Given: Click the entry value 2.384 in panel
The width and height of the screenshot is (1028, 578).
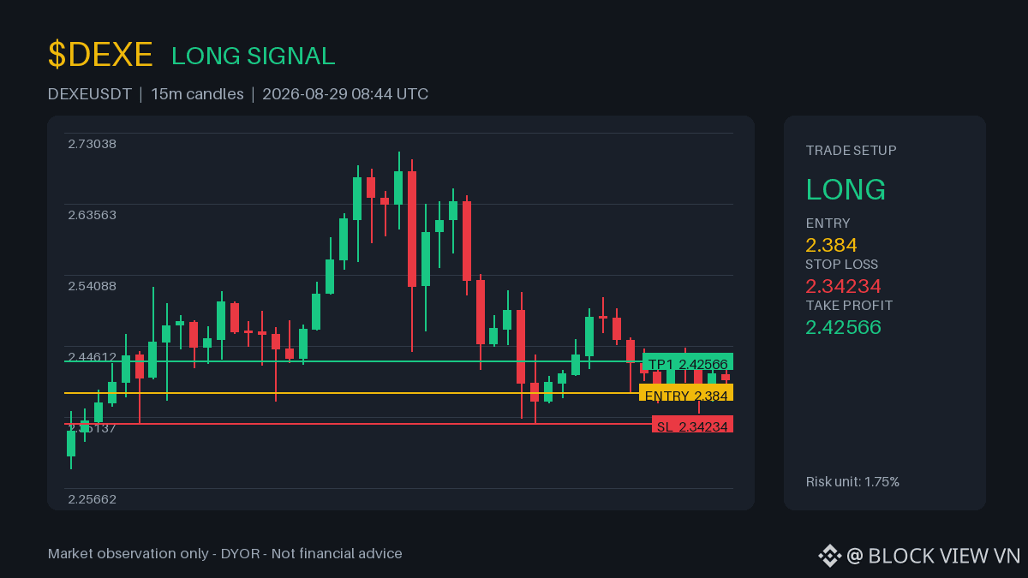Looking at the screenshot, I should pyautogui.click(x=831, y=245).
